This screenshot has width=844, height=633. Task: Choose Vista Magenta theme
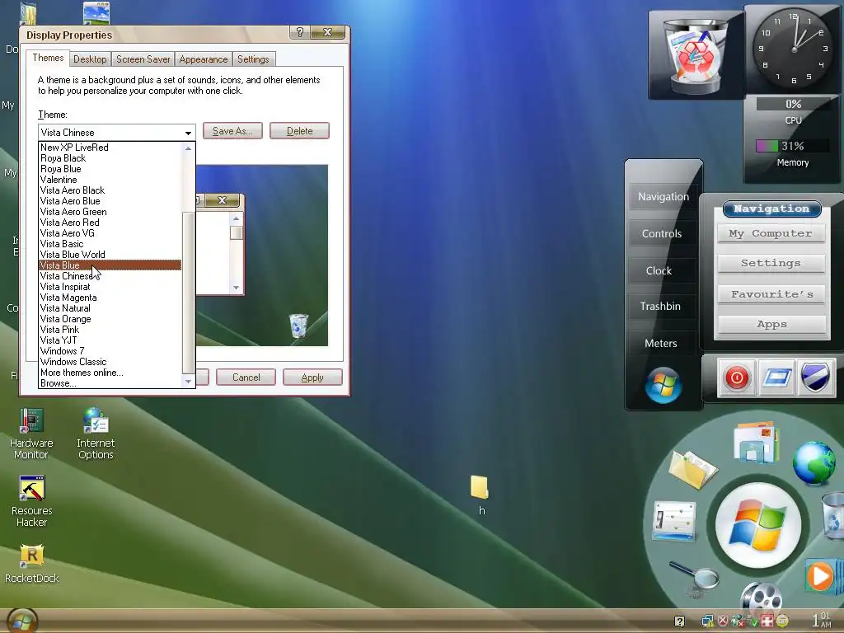tap(110, 298)
